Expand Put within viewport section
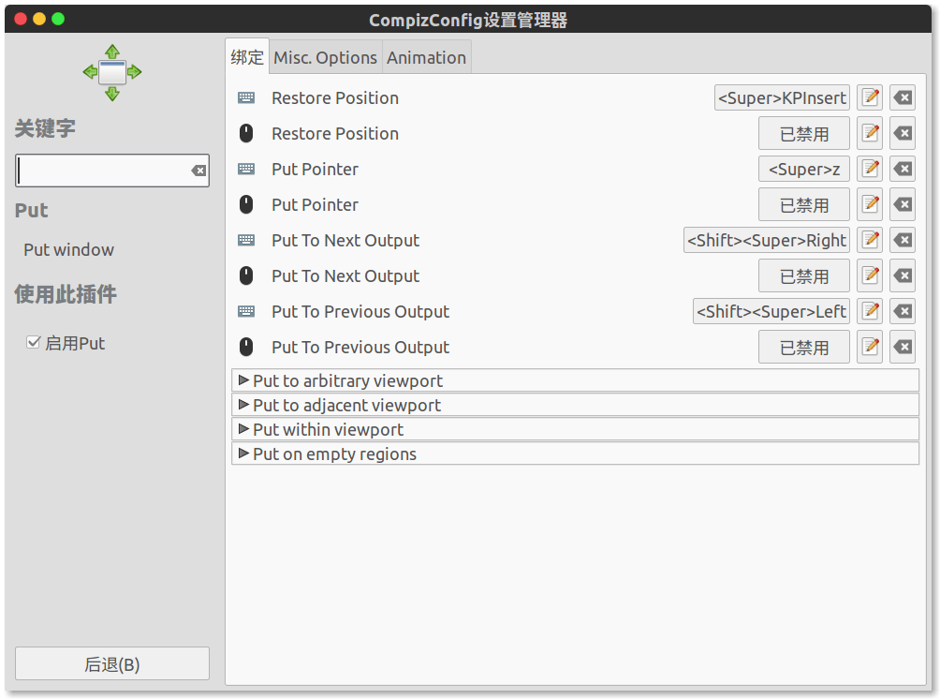Screen dimensions: 940x699 tap(244, 429)
